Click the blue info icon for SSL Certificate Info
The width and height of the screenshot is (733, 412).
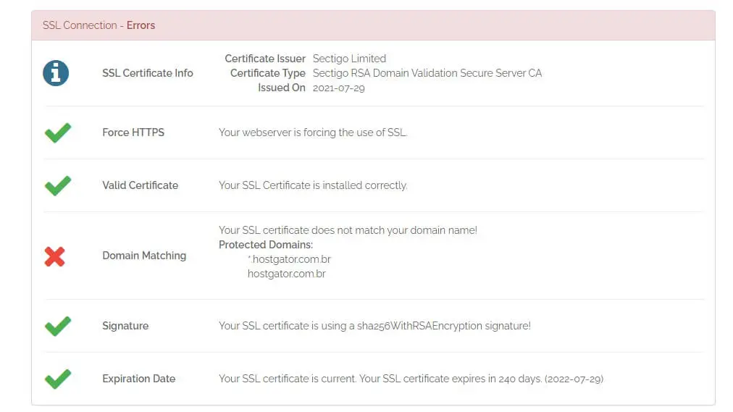click(56, 73)
